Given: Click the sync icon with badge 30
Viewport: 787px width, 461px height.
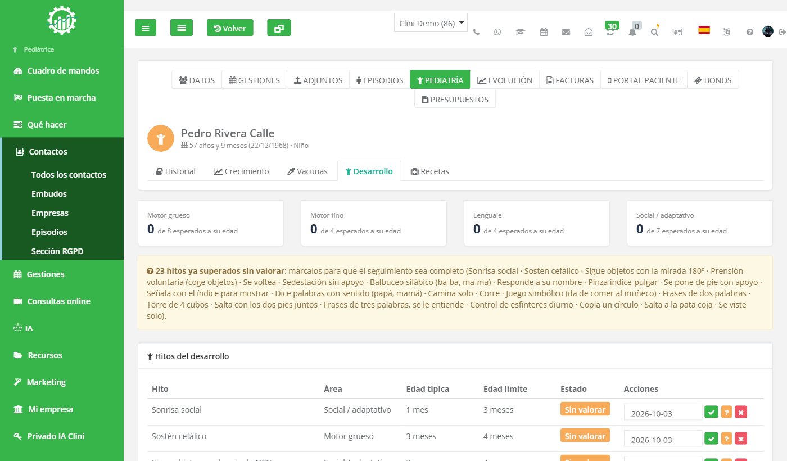Looking at the screenshot, I should pyautogui.click(x=610, y=32).
